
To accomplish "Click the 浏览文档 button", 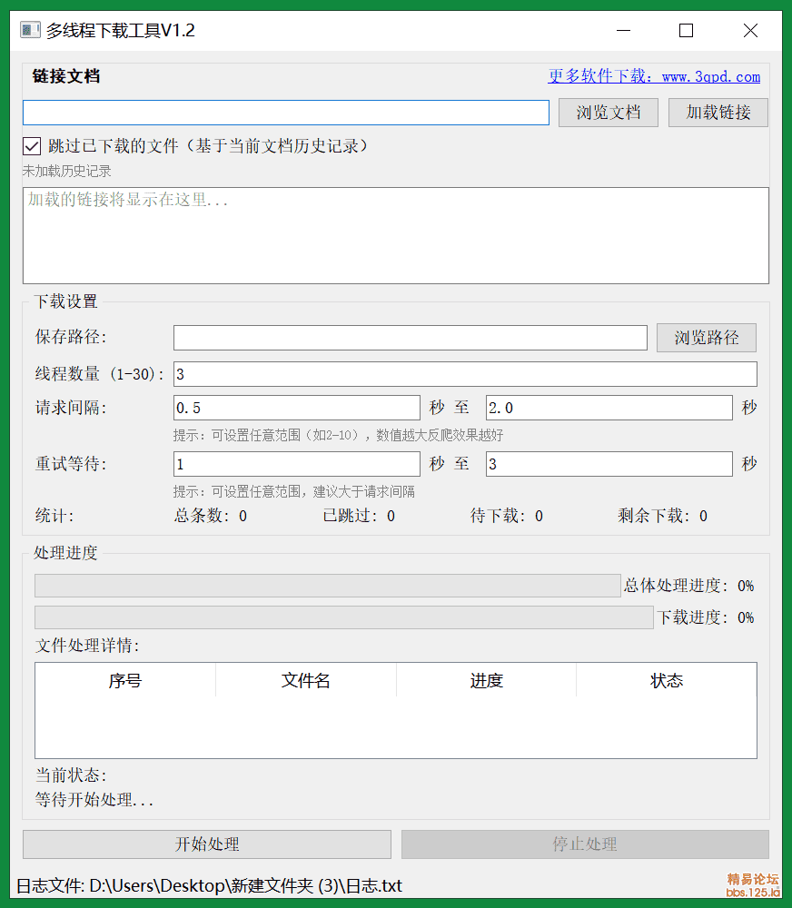I will pyautogui.click(x=609, y=113).
